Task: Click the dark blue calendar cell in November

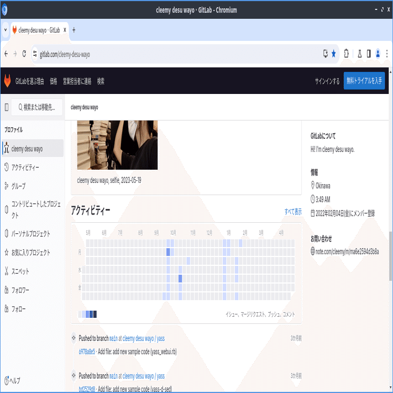Action: point(180,279)
